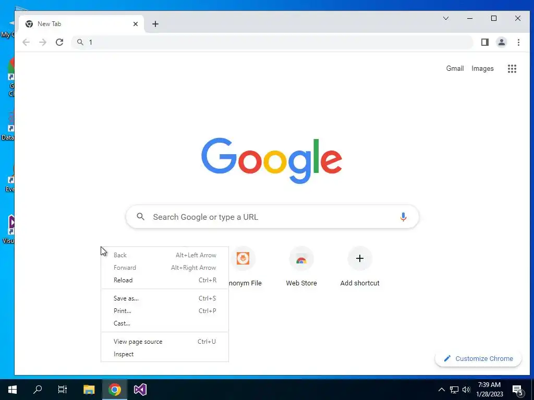Open the Windows Start menu
Image resolution: width=534 pixels, height=400 pixels.
coord(13,390)
